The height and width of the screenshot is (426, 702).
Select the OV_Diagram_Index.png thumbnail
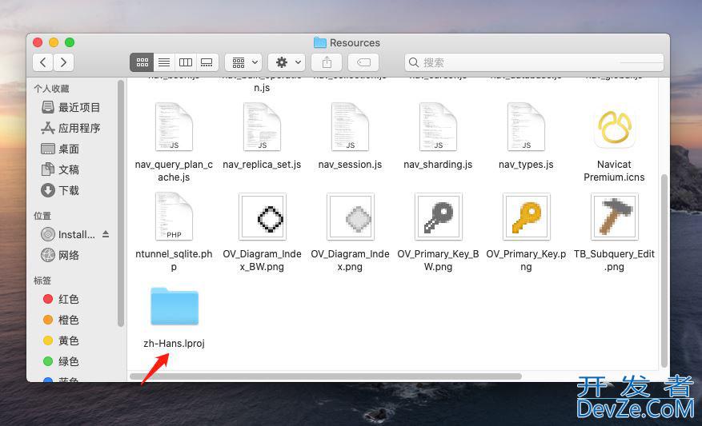click(x=350, y=217)
